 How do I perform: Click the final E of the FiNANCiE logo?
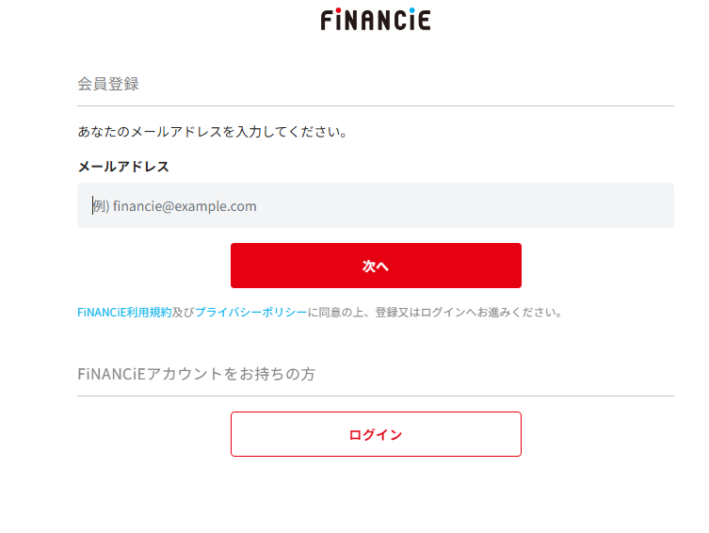(424, 20)
